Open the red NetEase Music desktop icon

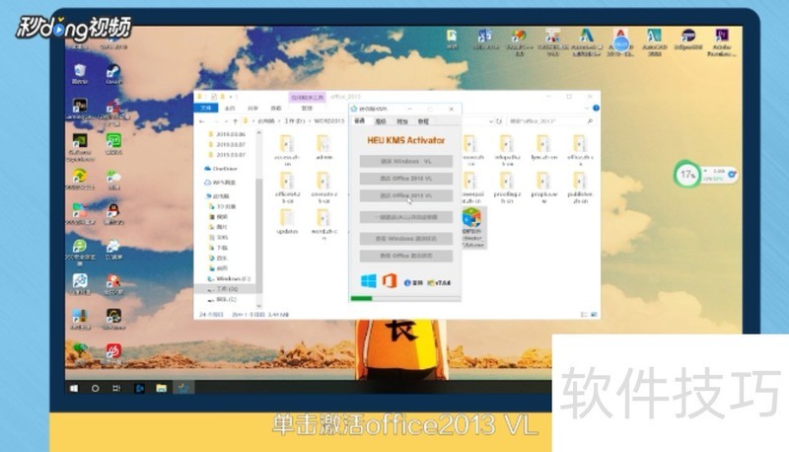click(113, 353)
